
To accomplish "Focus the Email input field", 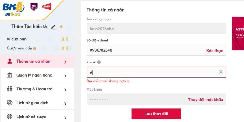I will pyautogui.click(x=152, y=72).
